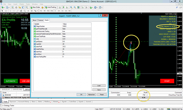
Task: Choose the trendline drawing tool
Action: 18,11
